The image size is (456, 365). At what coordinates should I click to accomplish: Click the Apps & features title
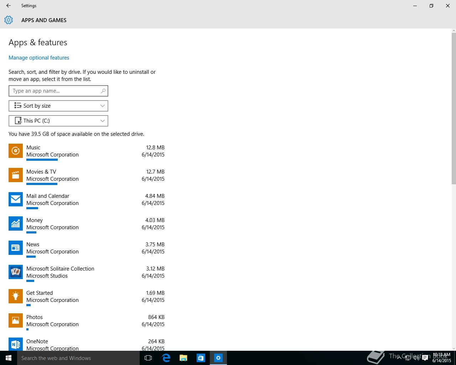pyautogui.click(x=38, y=42)
